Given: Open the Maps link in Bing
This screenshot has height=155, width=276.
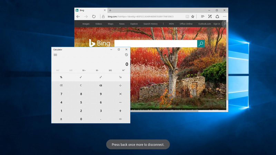Looking at the screenshot, I should [110, 24].
